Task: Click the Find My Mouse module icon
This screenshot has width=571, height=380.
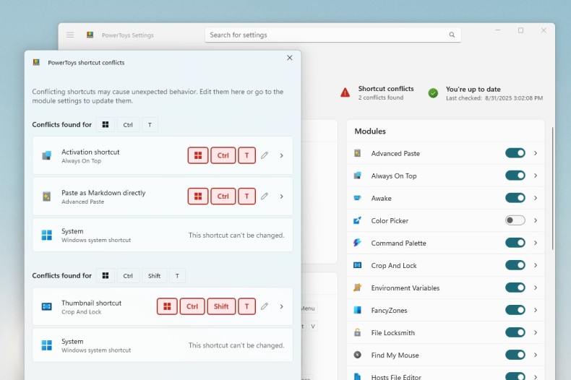Action: click(x=358, y=355)
